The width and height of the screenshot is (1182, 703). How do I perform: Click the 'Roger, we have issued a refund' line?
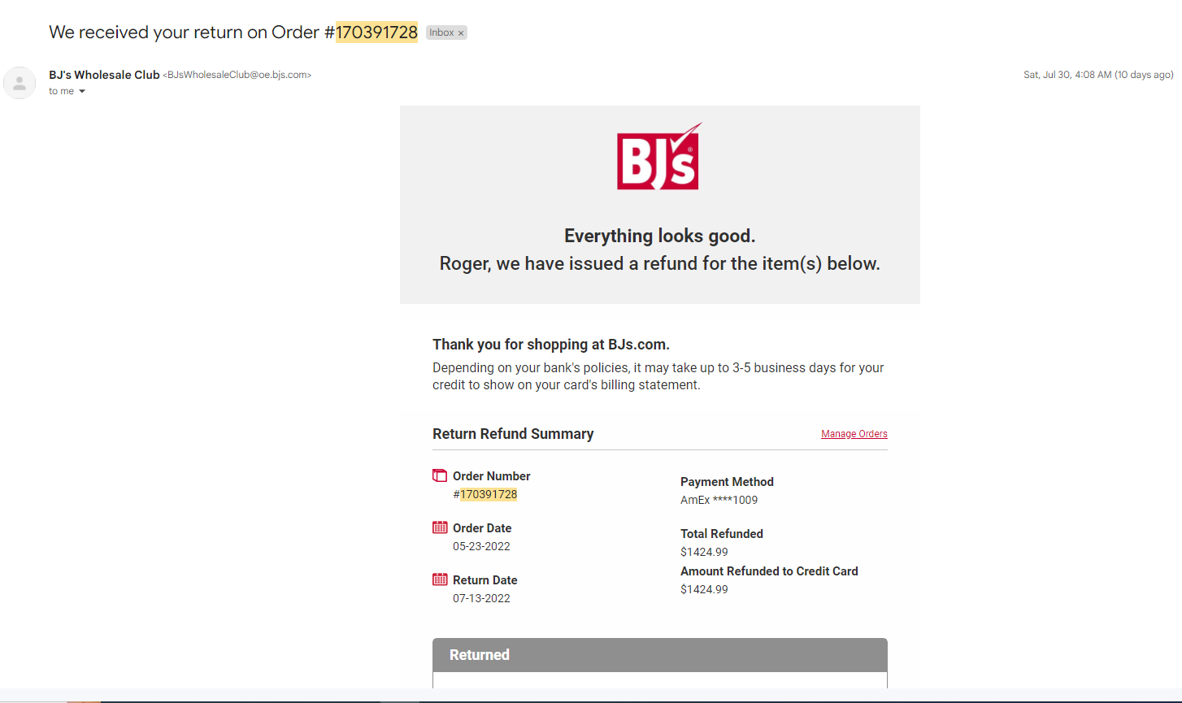click(x=660, y=264)
